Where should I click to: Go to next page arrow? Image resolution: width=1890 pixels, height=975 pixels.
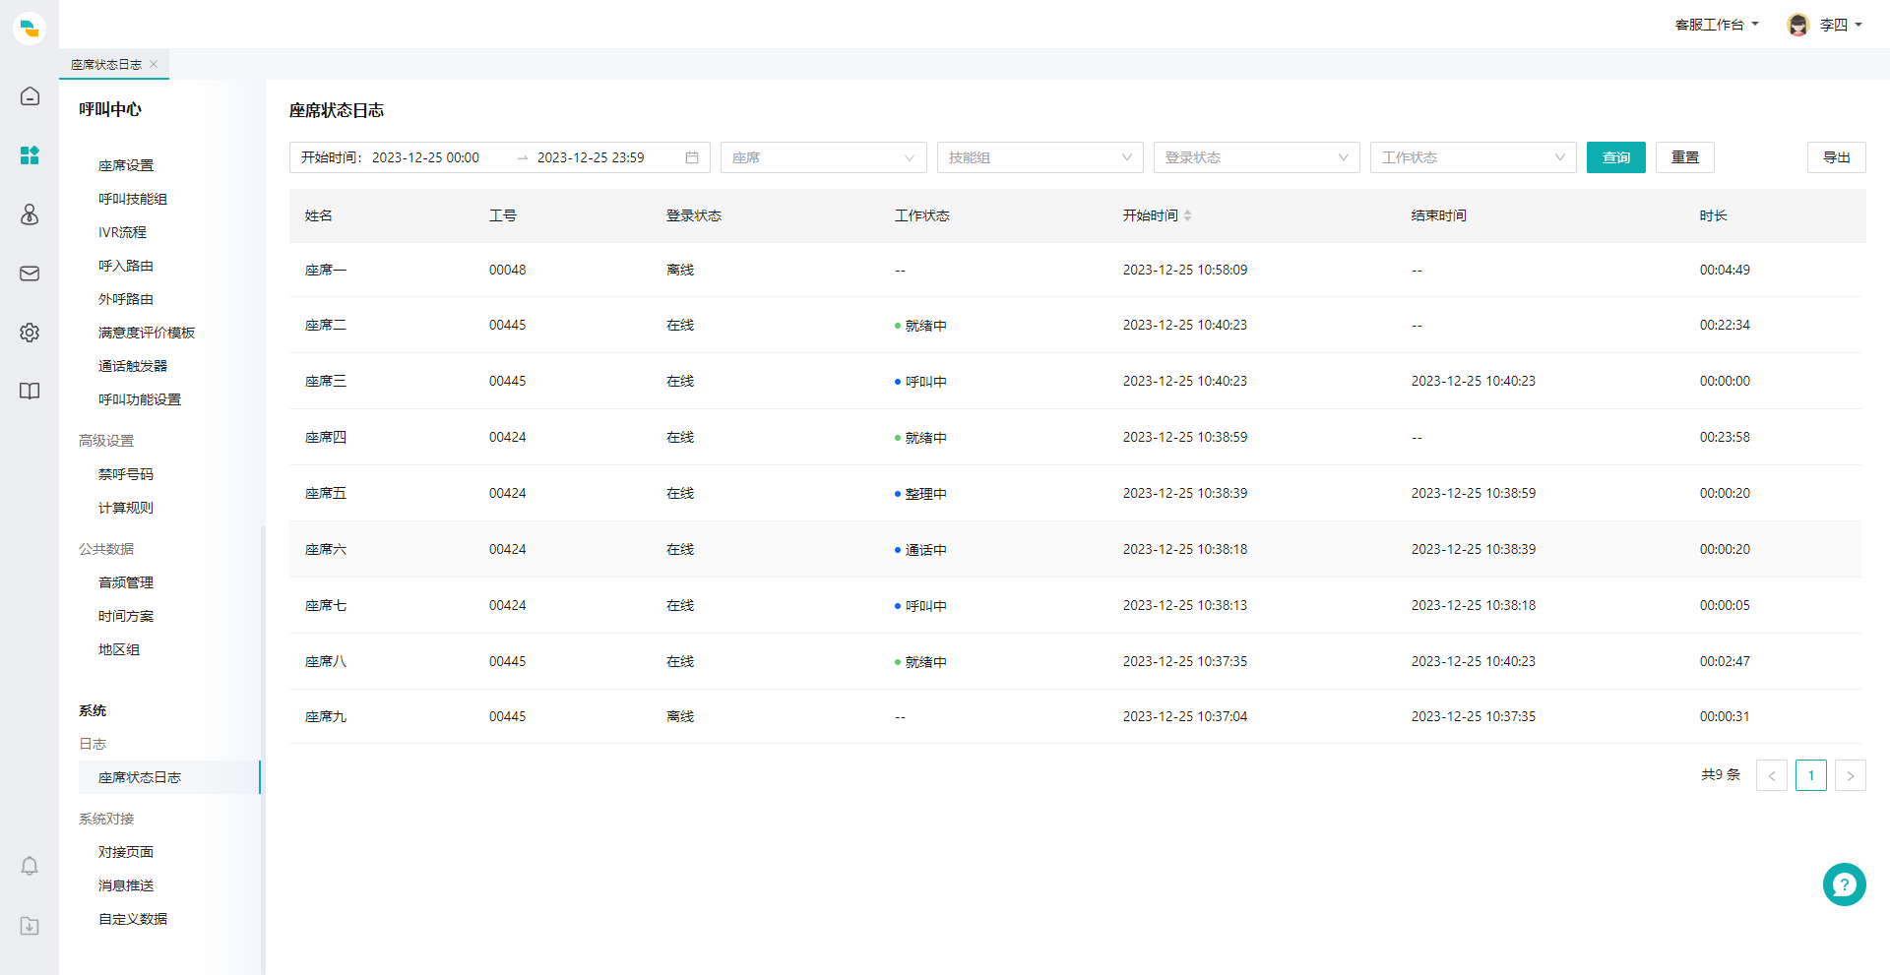coord(1850,775)
